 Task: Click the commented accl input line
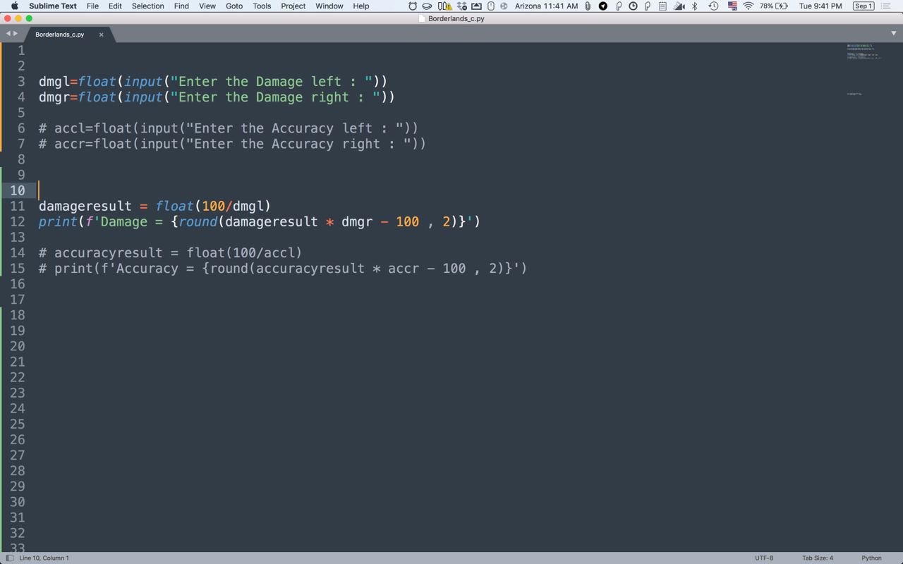click(x=229, y=128)
